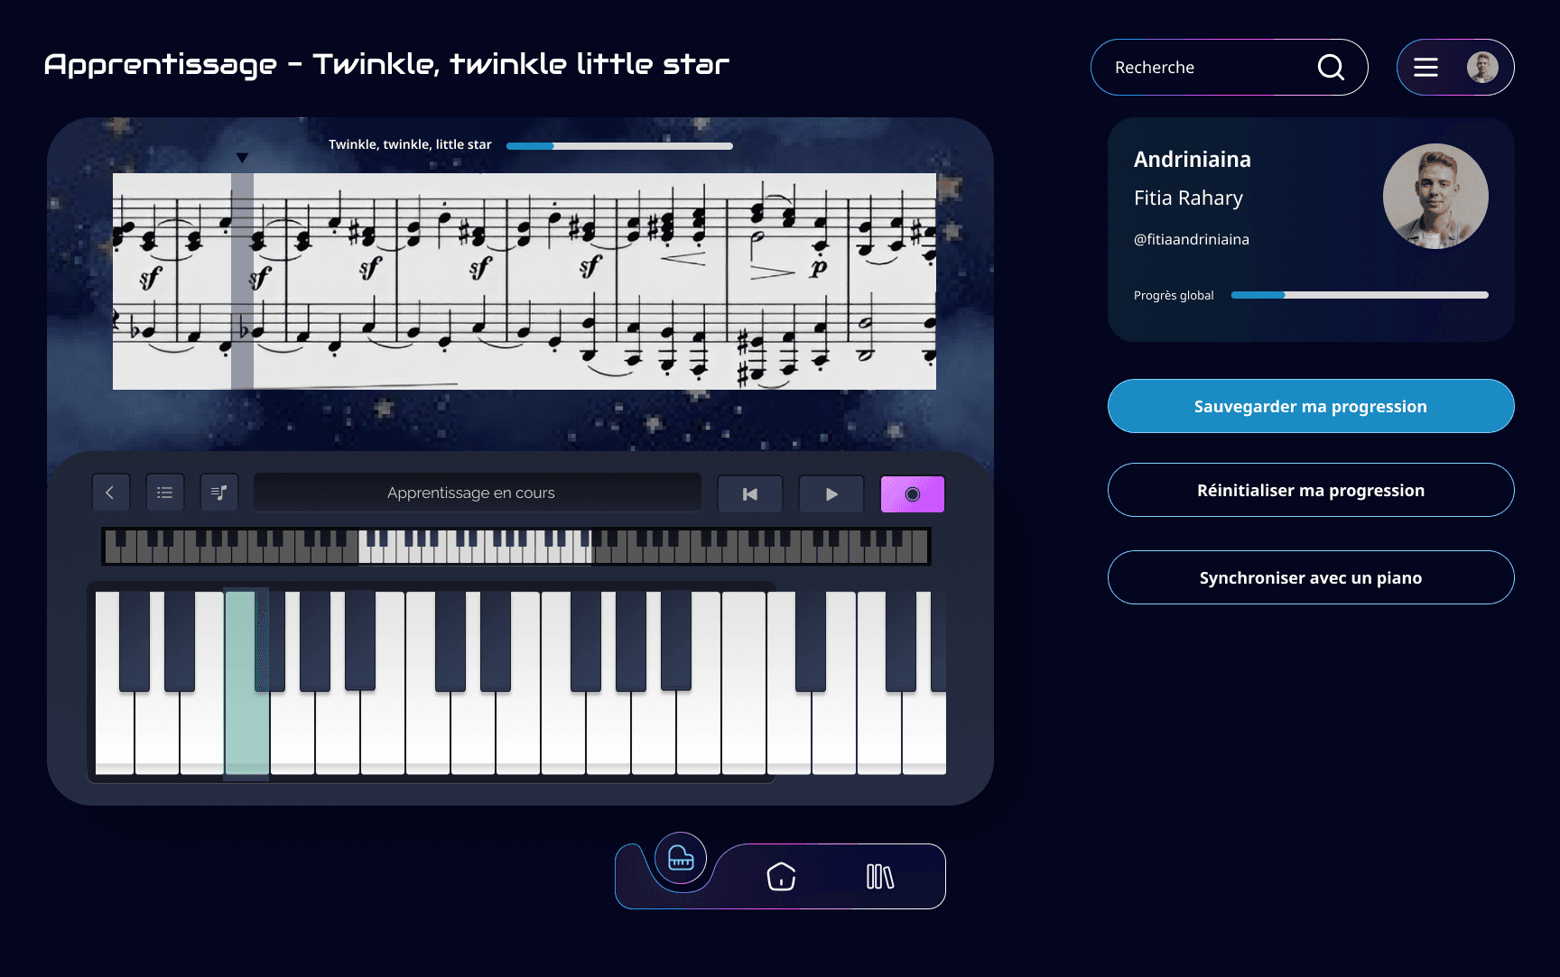Image resolution: width=1560 pixels, height=977 pixels.
Task: Click the Andriniaina name heading
Action: pyautogui.click(x=1193, y=160)
